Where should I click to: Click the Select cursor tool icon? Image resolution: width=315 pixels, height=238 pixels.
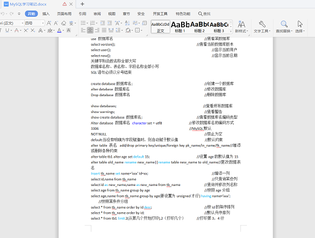[300, 24]
